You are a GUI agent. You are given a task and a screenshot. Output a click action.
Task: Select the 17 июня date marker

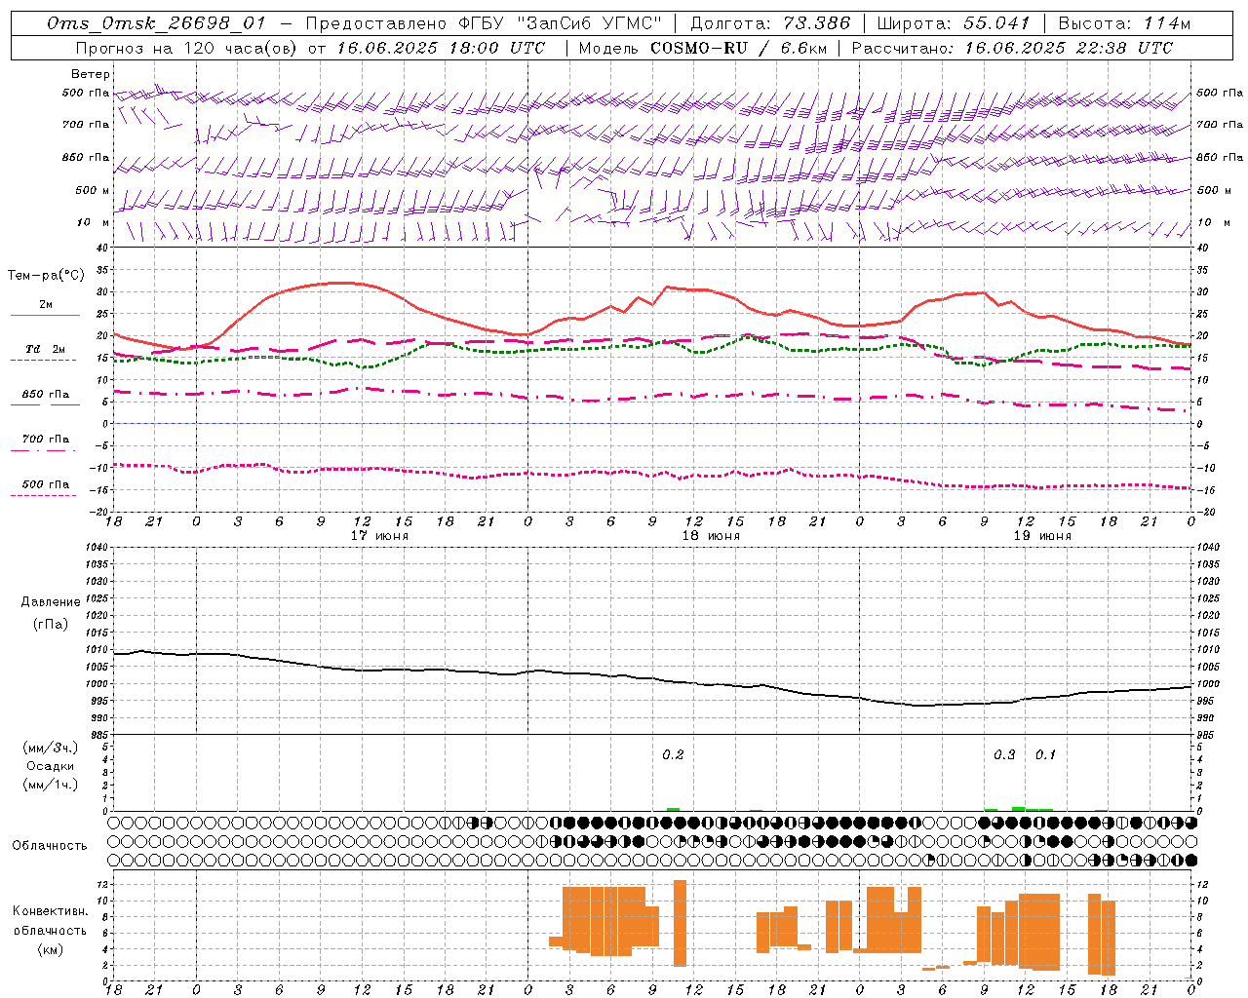[x=379, y=536]
